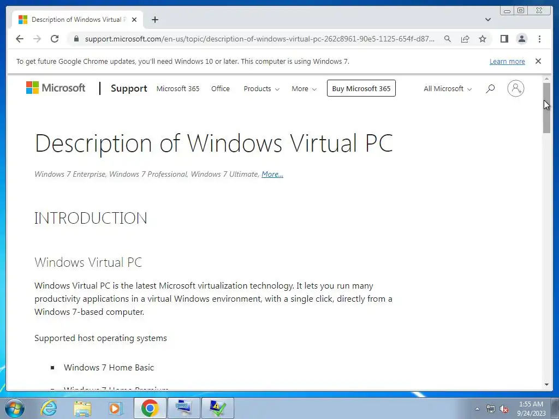Open the Microsoft 365 menu item
This screenshot has height=419, width=559.
tap(178, 88)
